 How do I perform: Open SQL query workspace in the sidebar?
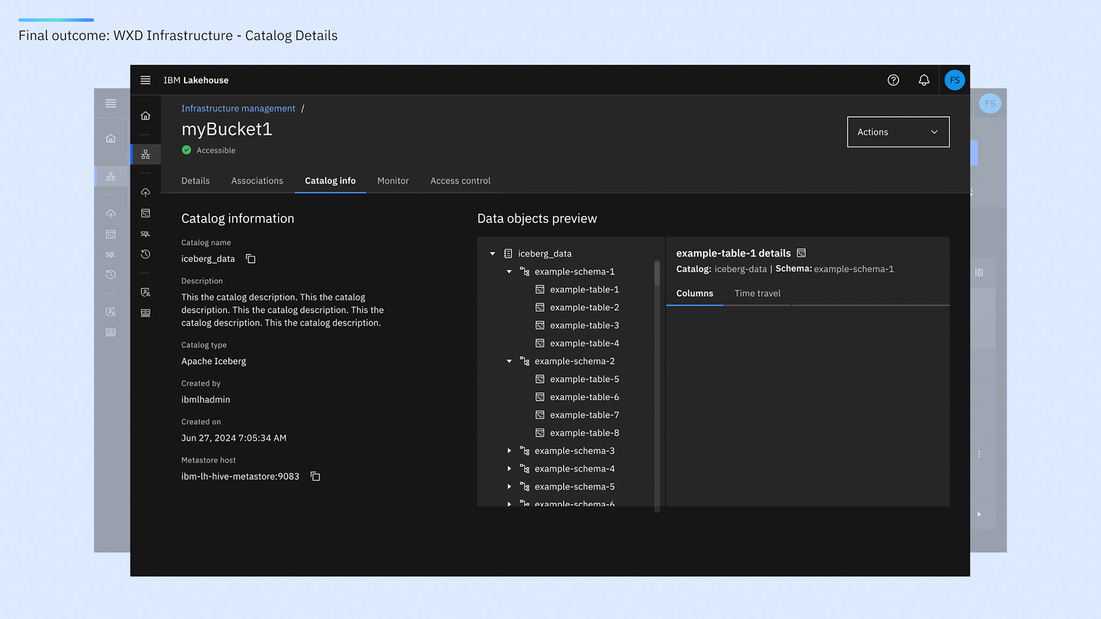(x=145, y=234)
